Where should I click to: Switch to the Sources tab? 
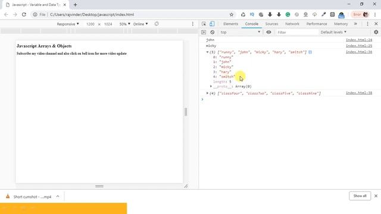pos(271,24)
